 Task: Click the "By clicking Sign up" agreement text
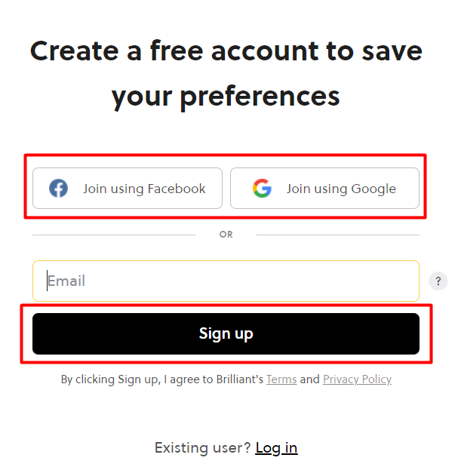pyautogui.click(x=161, y=379)
